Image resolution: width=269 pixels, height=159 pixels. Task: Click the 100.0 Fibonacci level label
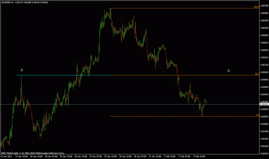[x=257, y=7]
